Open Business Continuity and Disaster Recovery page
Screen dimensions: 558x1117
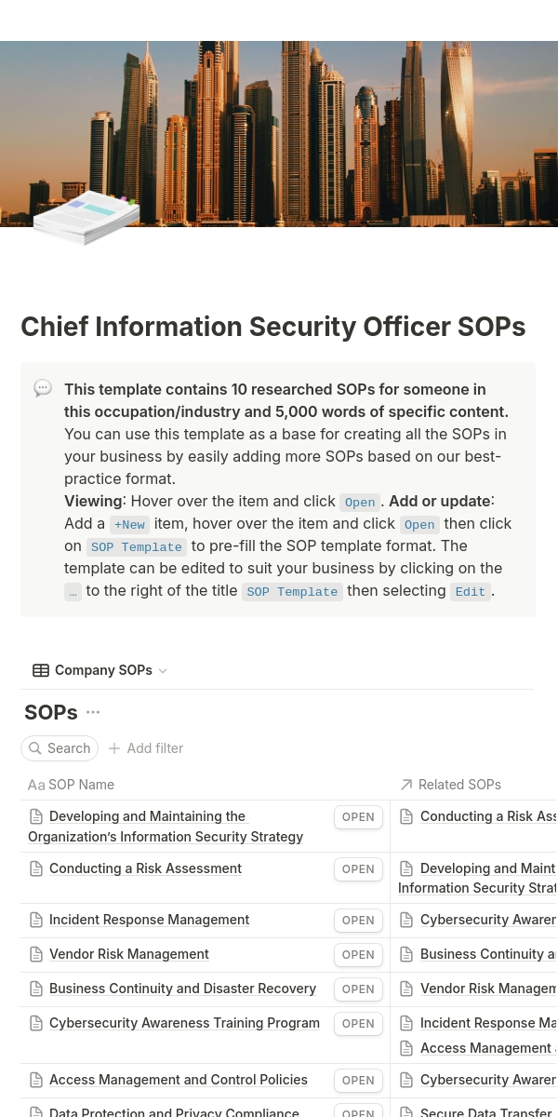point(182,989)
